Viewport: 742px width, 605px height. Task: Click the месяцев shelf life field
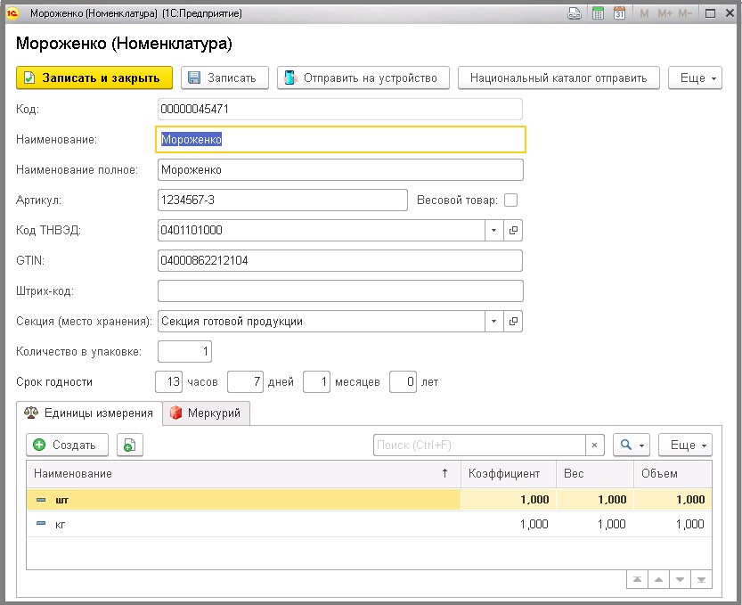(316, 382)
